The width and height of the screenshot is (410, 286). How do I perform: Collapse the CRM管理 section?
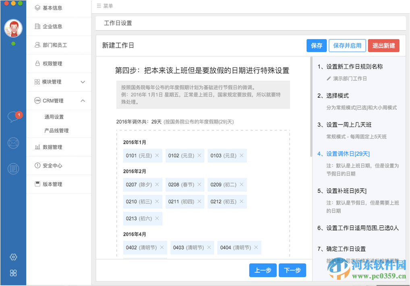(83, 101)
